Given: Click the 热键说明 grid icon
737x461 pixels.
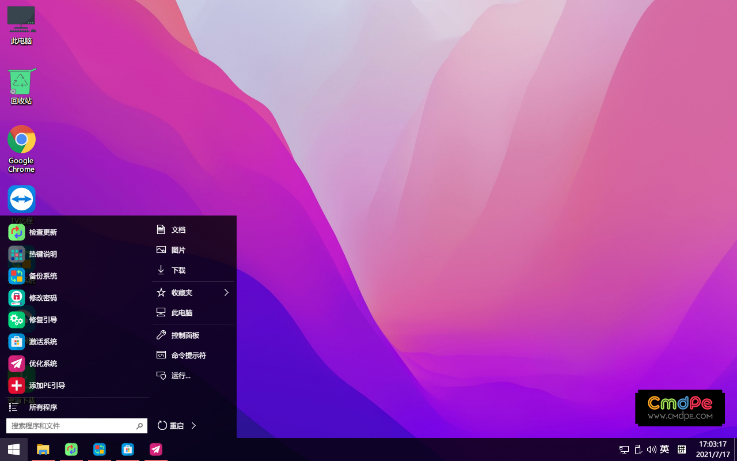Looking at the screenshot, I should pos(17,254).
